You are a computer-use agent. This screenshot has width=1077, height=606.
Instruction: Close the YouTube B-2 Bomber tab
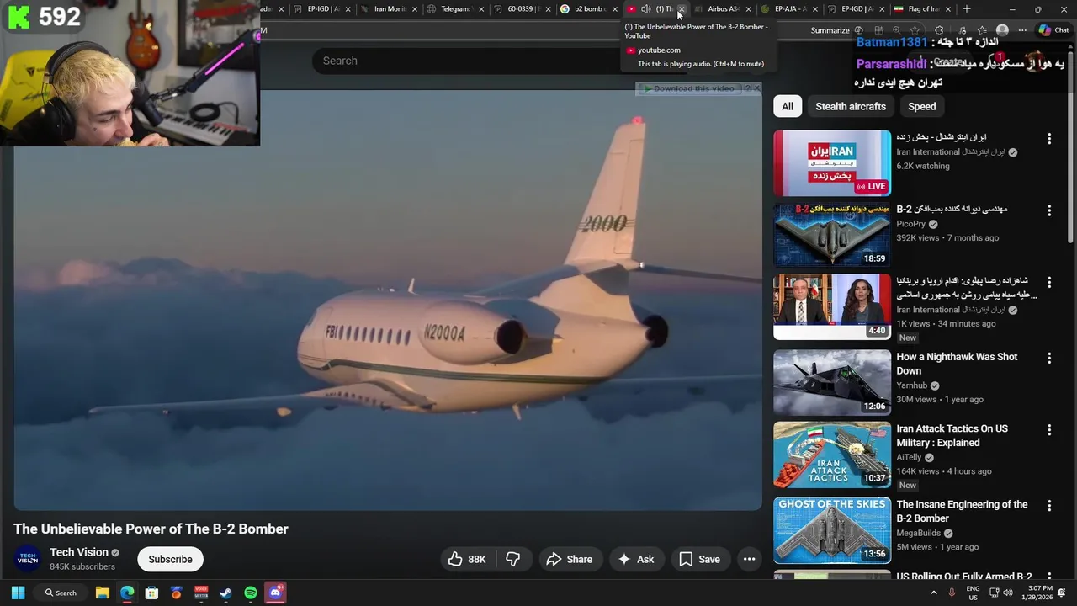681,9
